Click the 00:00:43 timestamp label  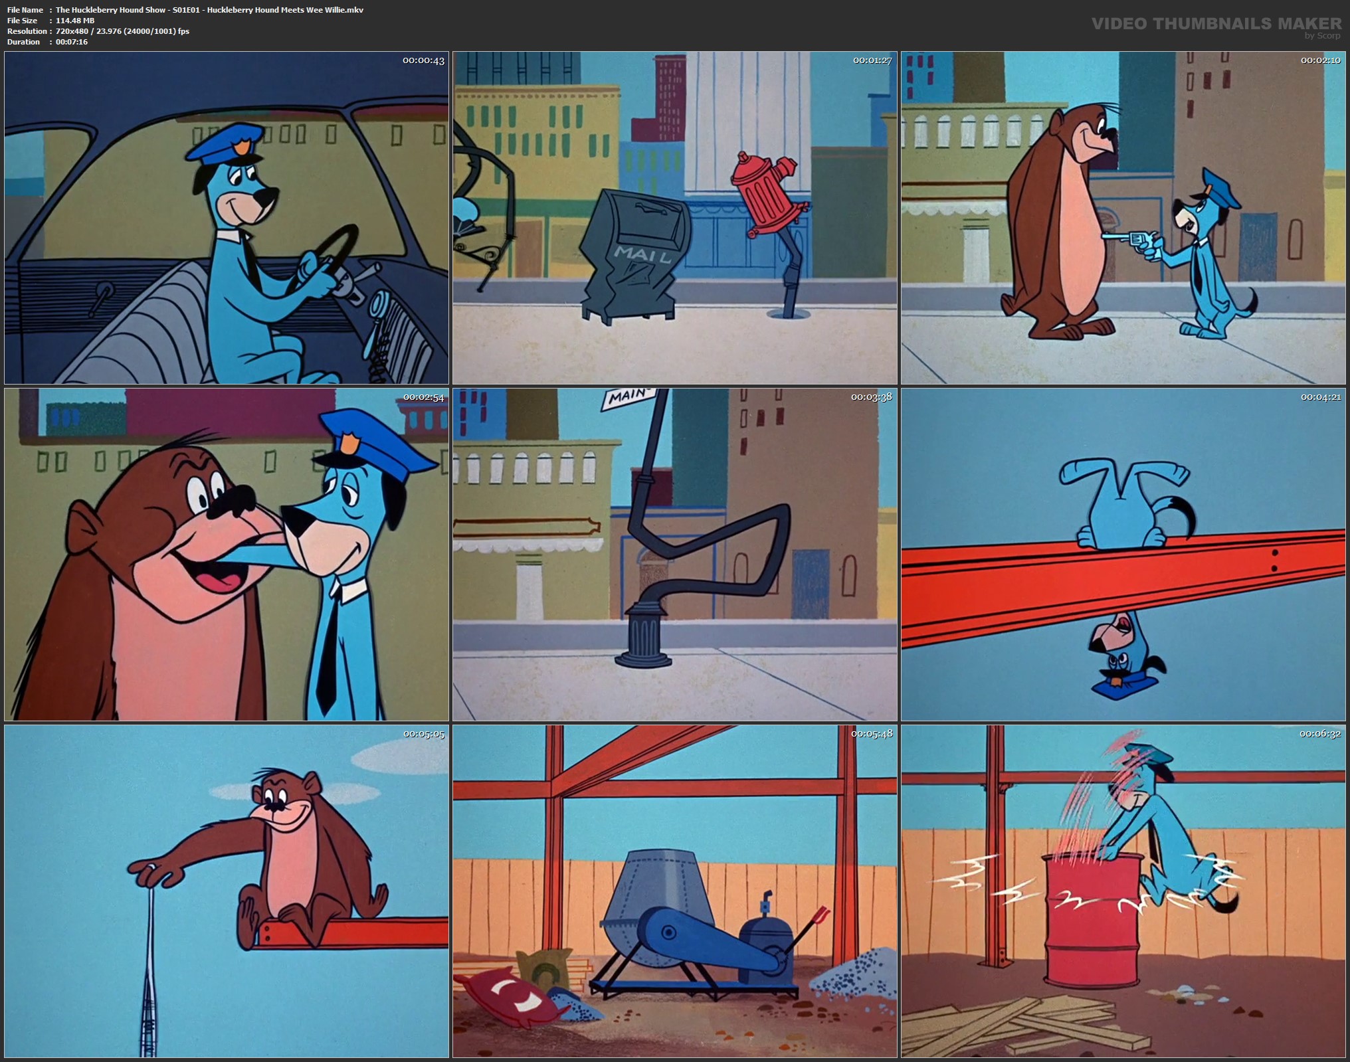pos(423,60)
